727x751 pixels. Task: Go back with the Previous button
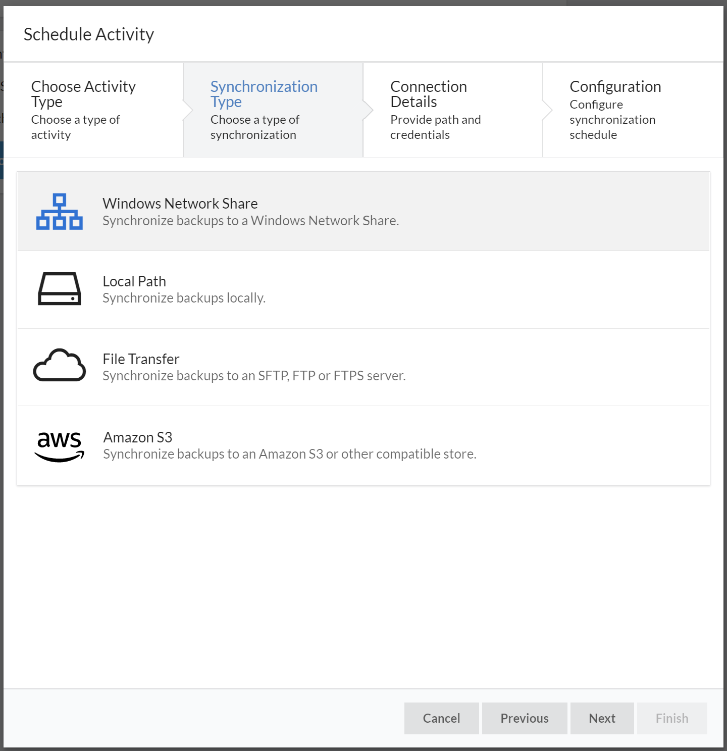point(524,718)
